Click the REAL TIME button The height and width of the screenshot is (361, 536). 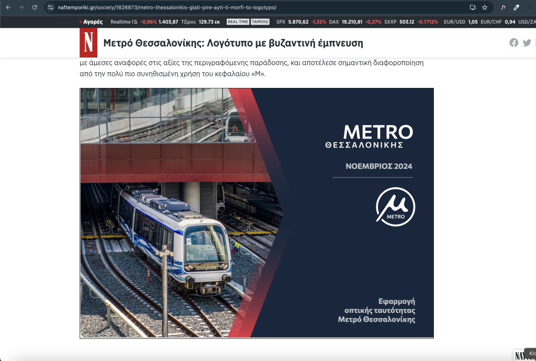click(x=238, y=22)
